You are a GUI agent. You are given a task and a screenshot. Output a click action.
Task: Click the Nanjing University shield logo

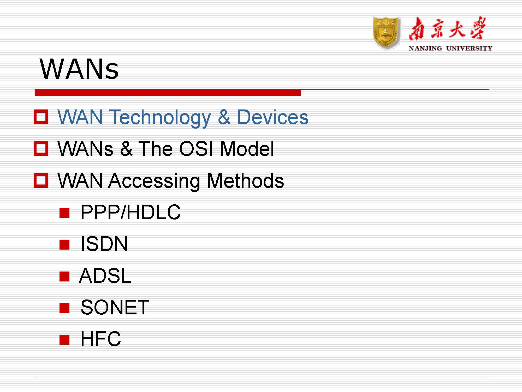(387, 33)
